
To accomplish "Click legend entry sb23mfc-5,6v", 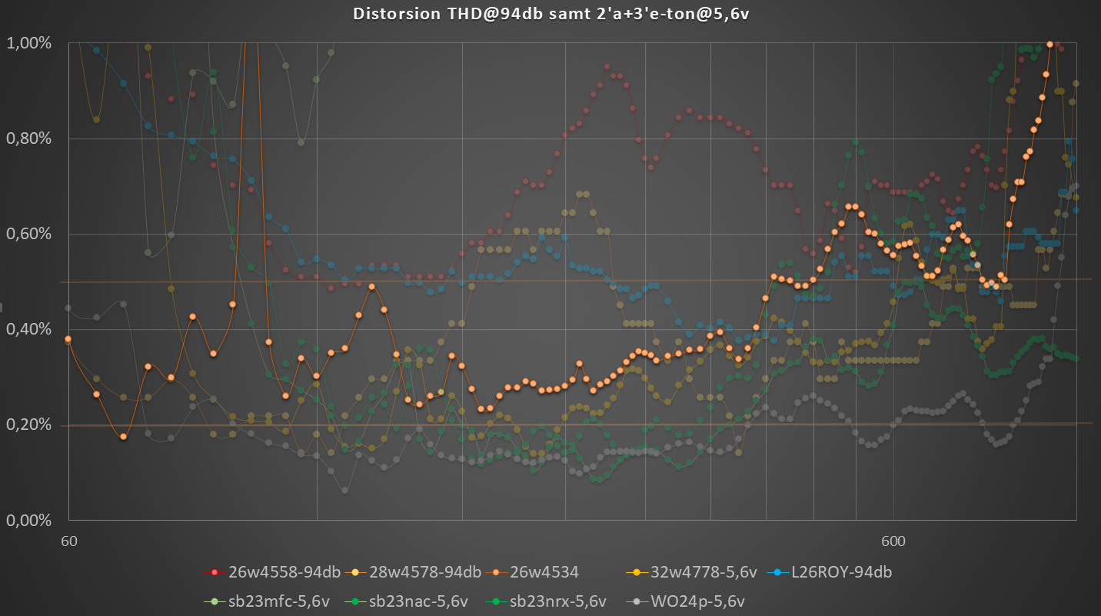I will click(x=267, y=601).
